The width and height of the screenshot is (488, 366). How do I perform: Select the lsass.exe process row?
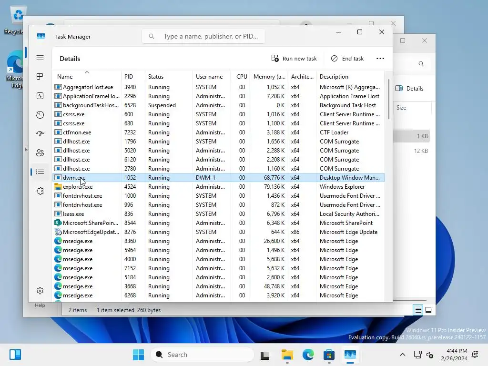(x=218, y=214)
